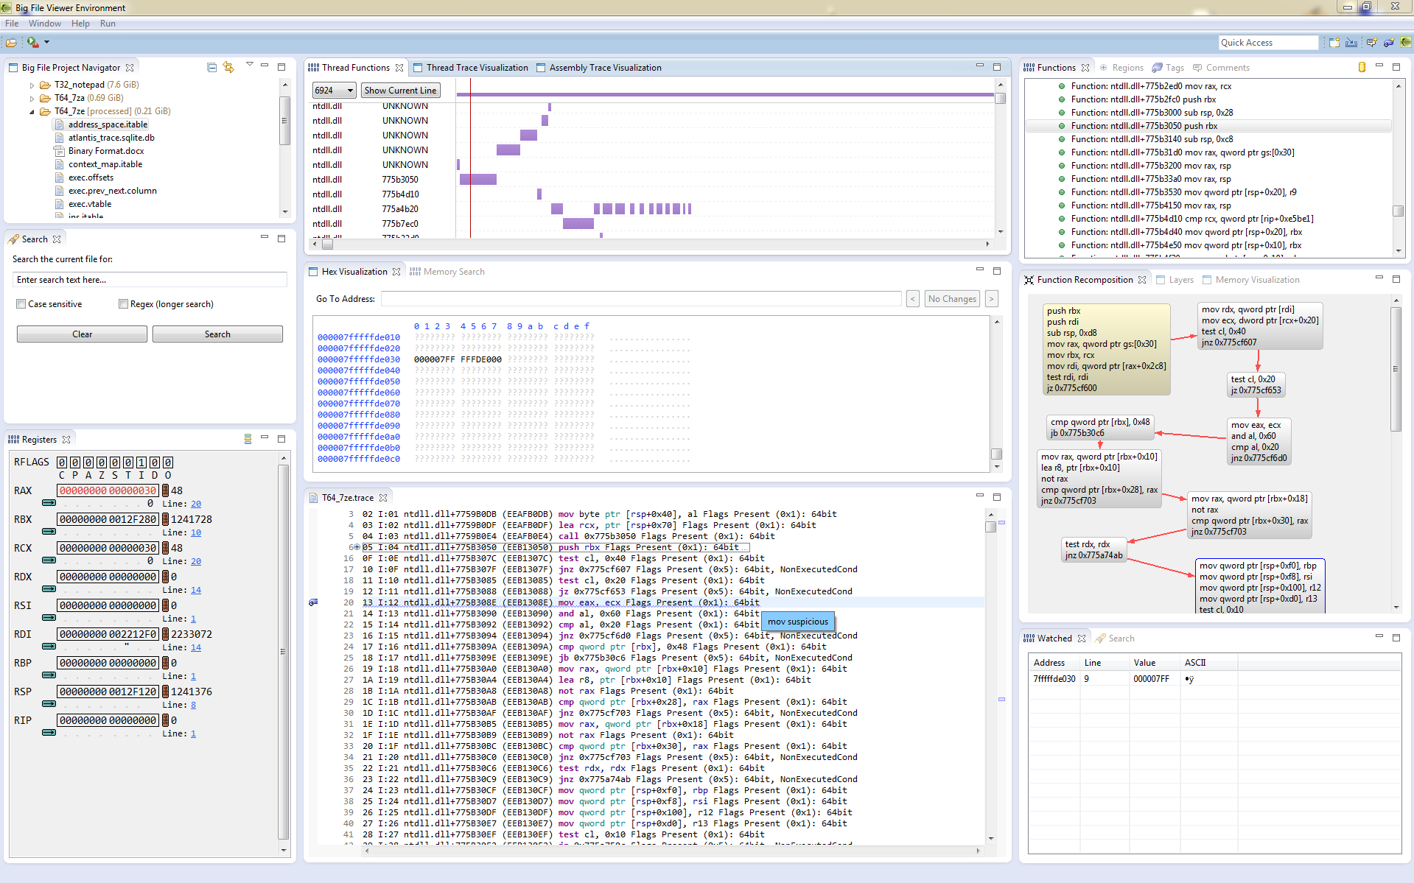
Task: Close the Search view tab
Action: point(57,239)
